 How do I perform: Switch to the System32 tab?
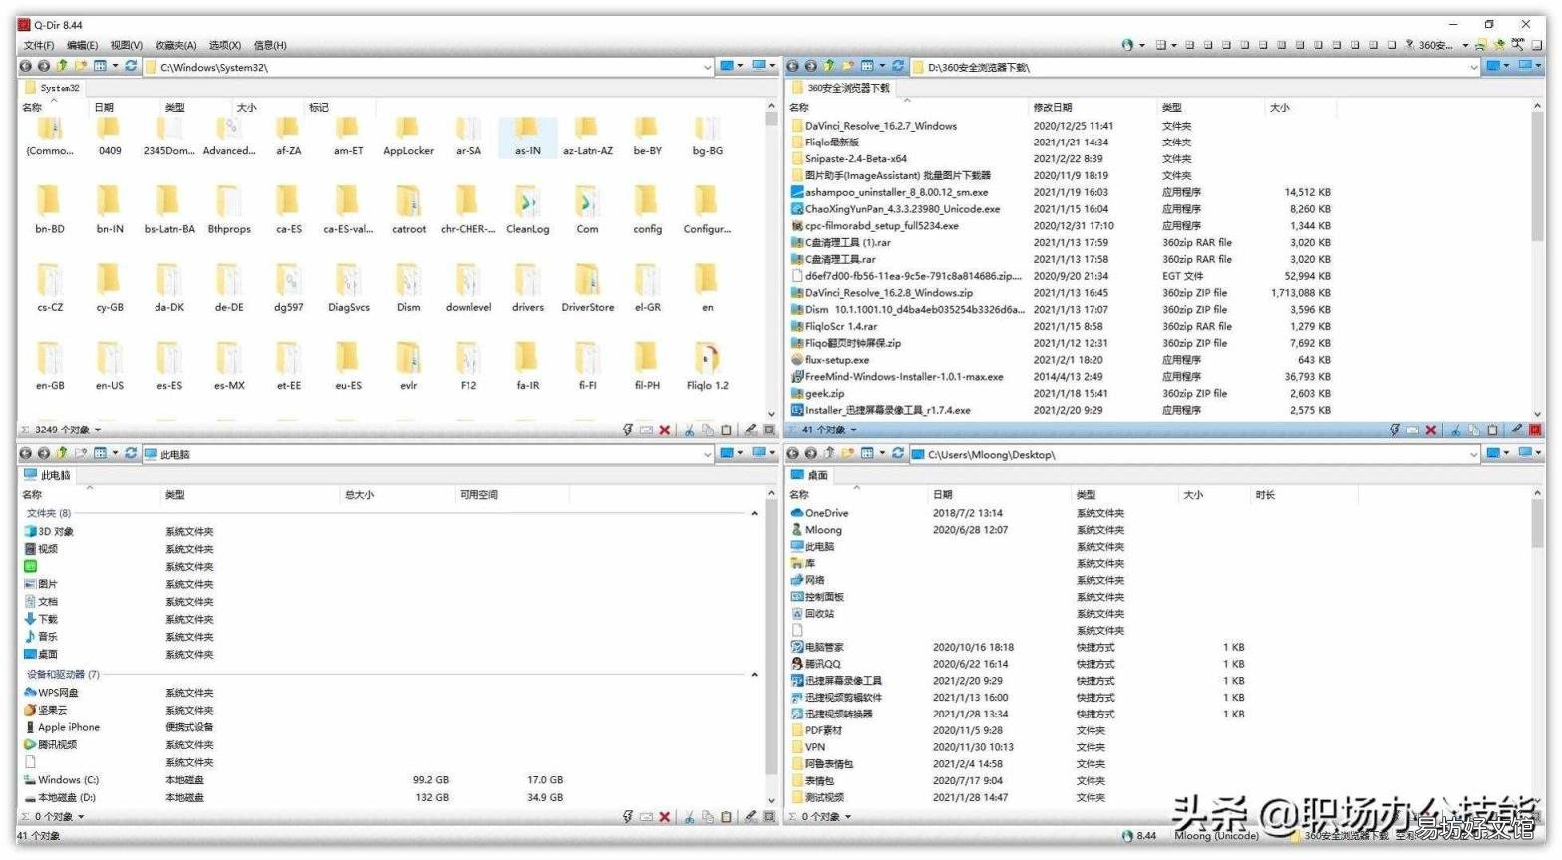tap(52, 88)
